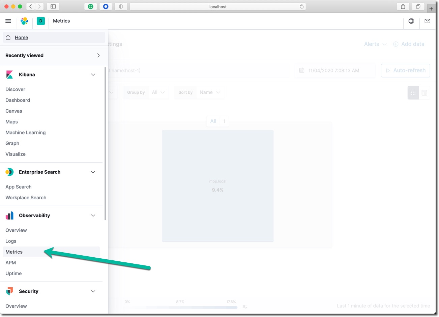Reload page from address bar

pyautogui.click(x=301, y=6)
